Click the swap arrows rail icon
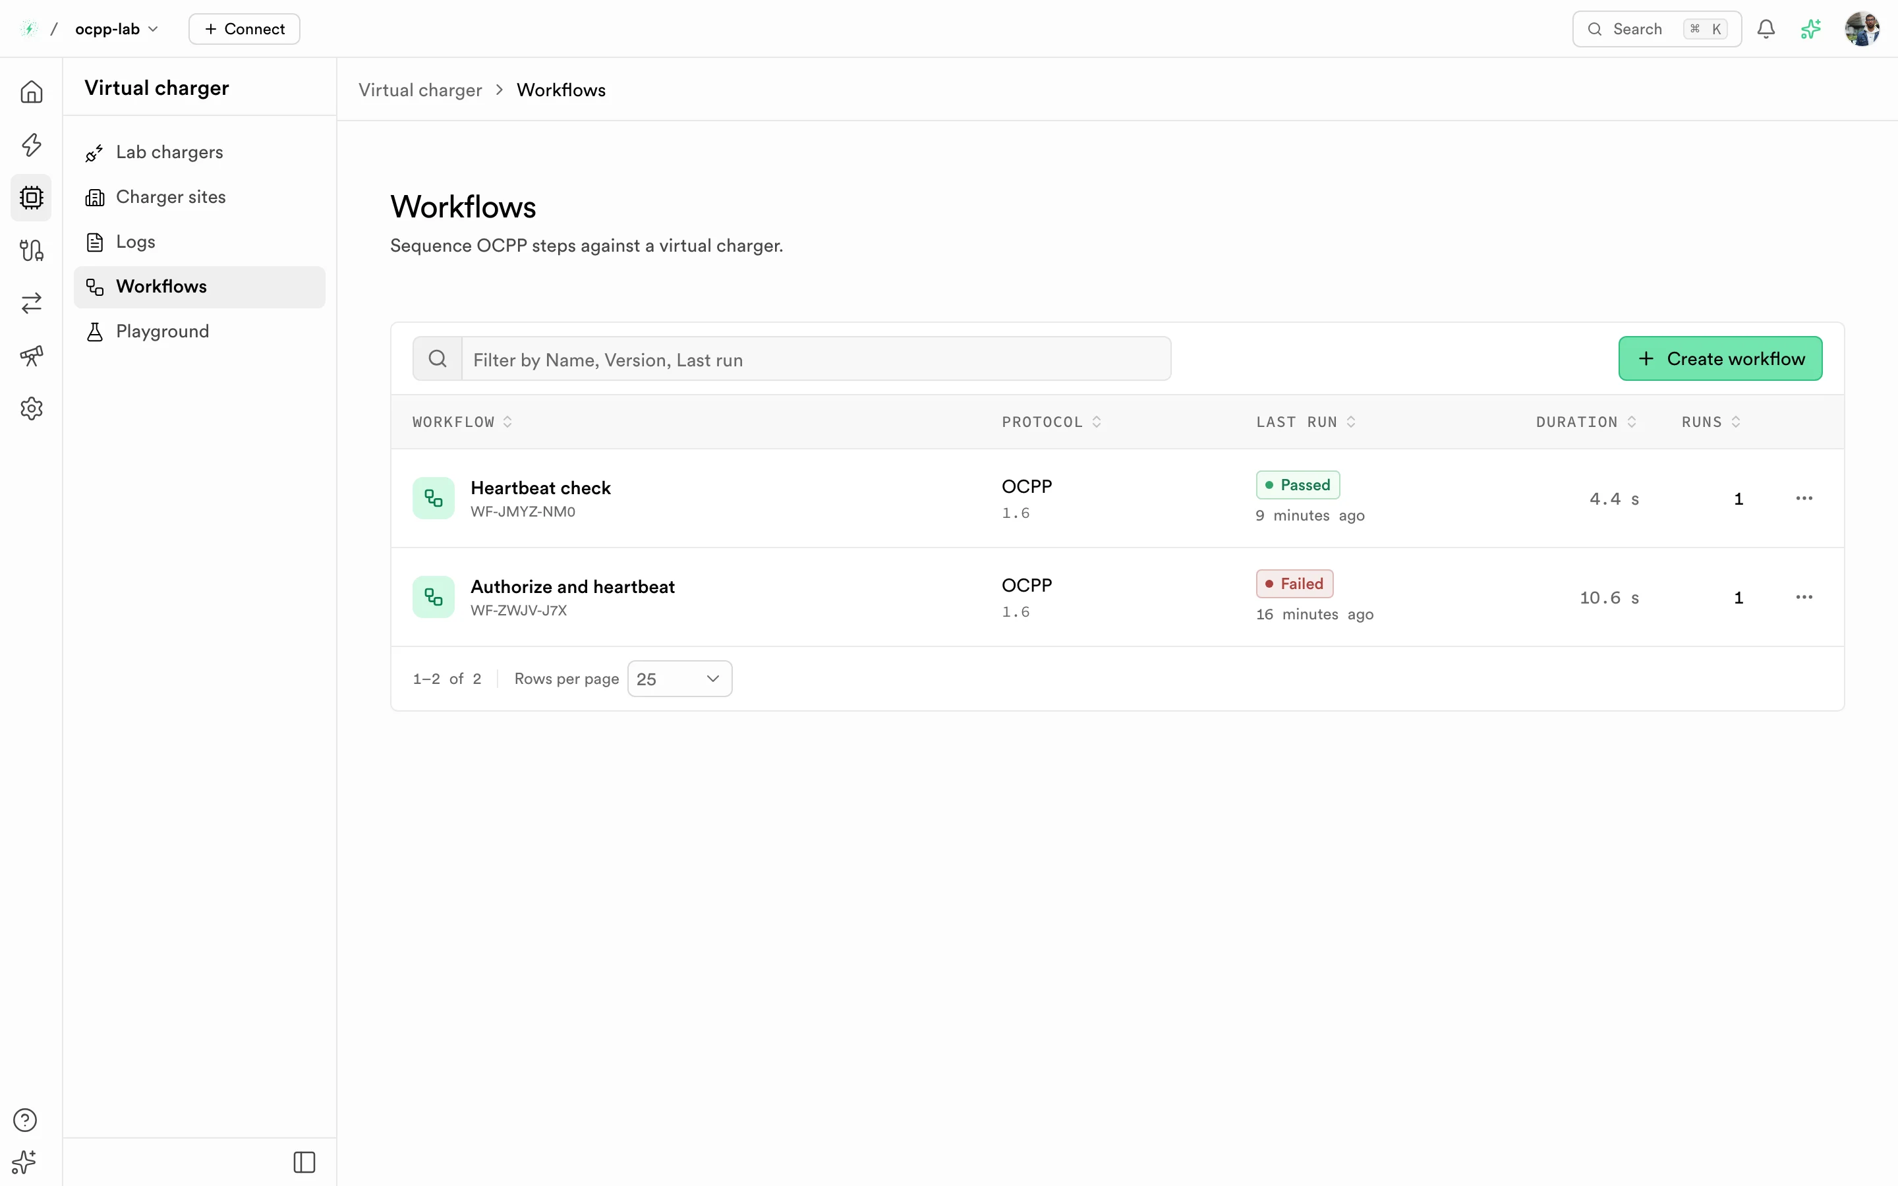Viewport: 1898px width, 1186px height. pyautogui.click(x=32, y=303)
